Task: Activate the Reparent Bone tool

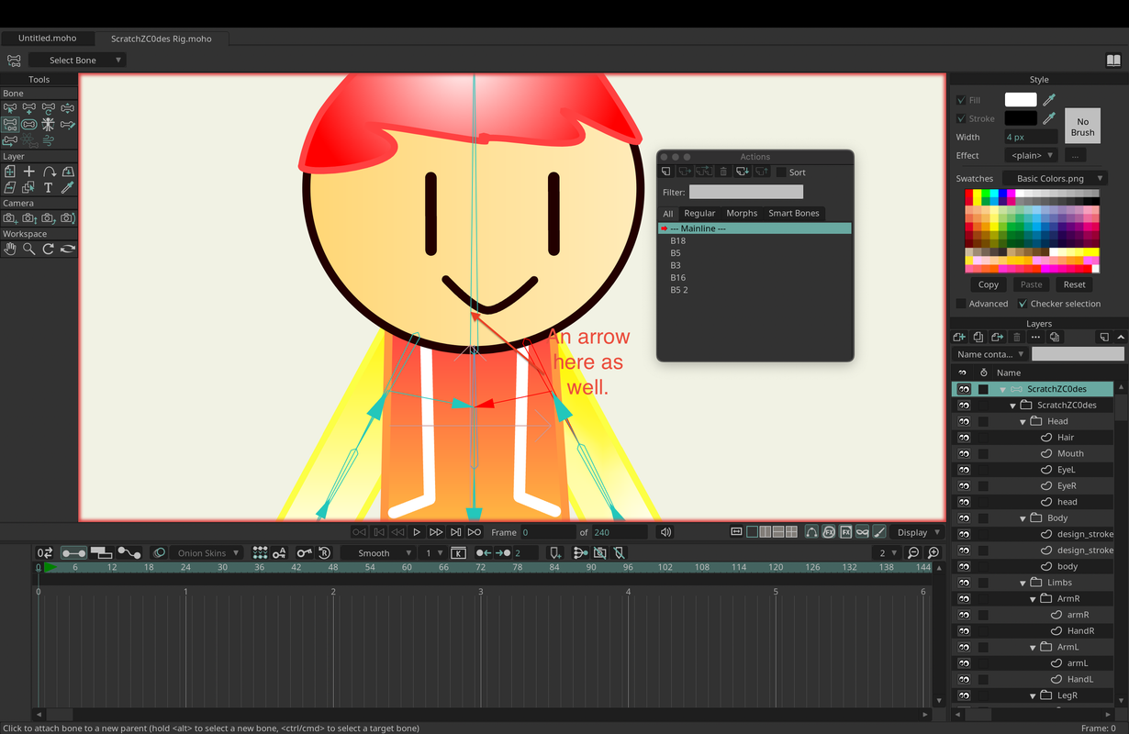Action: point(9,124)
